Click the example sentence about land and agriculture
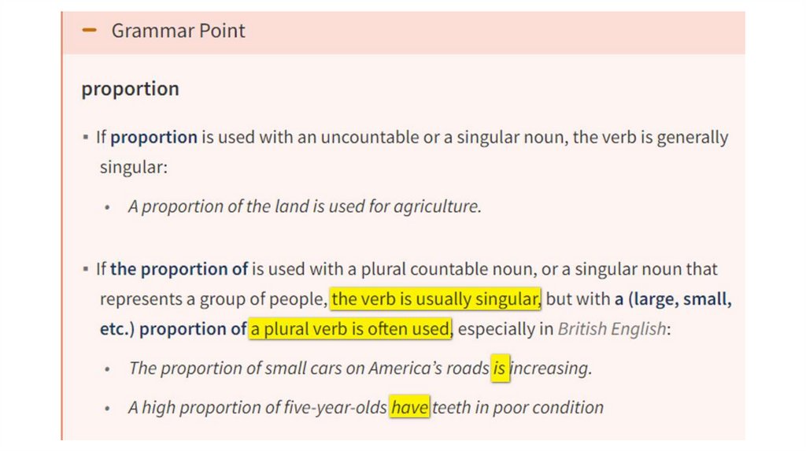 click(x=305, y=206)
